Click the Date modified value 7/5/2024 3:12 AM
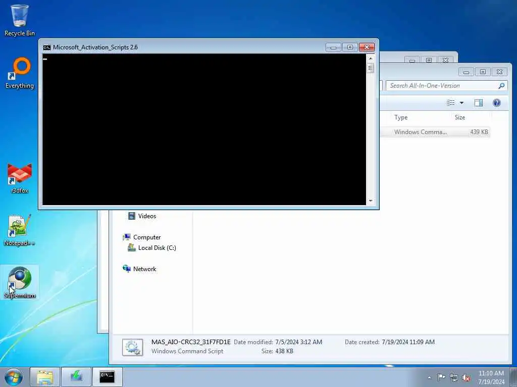Screen dimensions: 517x387 click(299, 342)
